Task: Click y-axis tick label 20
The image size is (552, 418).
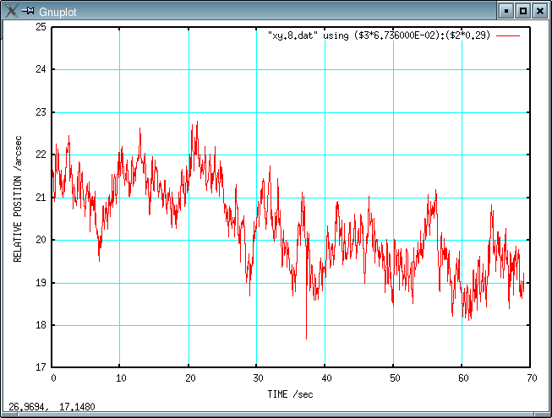Action: (41, 240)
